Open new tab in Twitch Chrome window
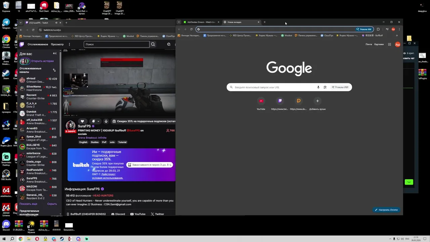Image resolution: width=430 pixels, height=242 pixels. pos(66,23)
